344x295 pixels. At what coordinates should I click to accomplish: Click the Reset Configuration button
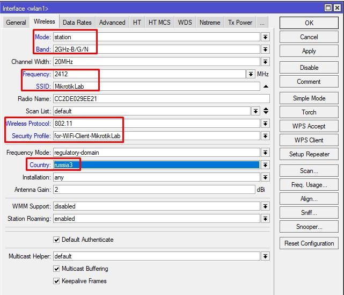click(309, 243)
